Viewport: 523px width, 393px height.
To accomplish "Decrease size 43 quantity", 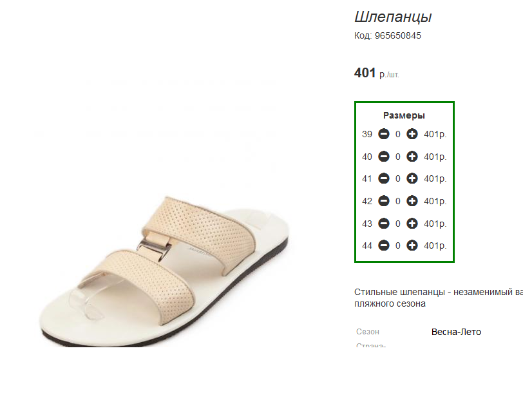I will tap(383, 224).
